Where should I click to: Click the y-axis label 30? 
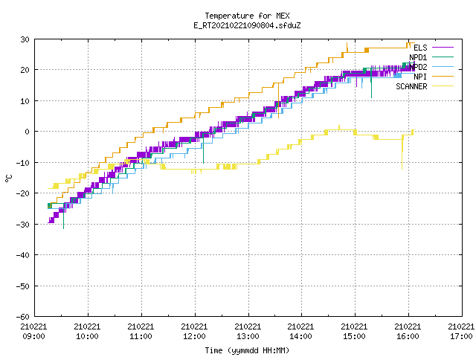pos(25,39)
